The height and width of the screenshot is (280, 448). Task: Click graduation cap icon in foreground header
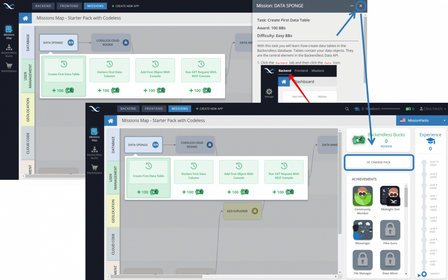(x=357, y=109)
